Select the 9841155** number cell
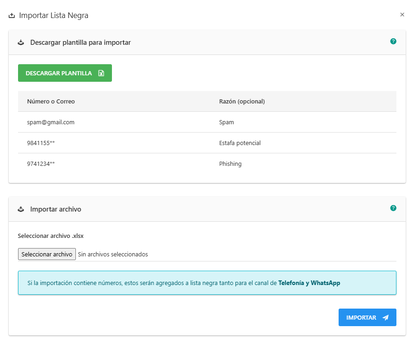The width and height of the screenshot is (414, 340). (x=41, y=143)
